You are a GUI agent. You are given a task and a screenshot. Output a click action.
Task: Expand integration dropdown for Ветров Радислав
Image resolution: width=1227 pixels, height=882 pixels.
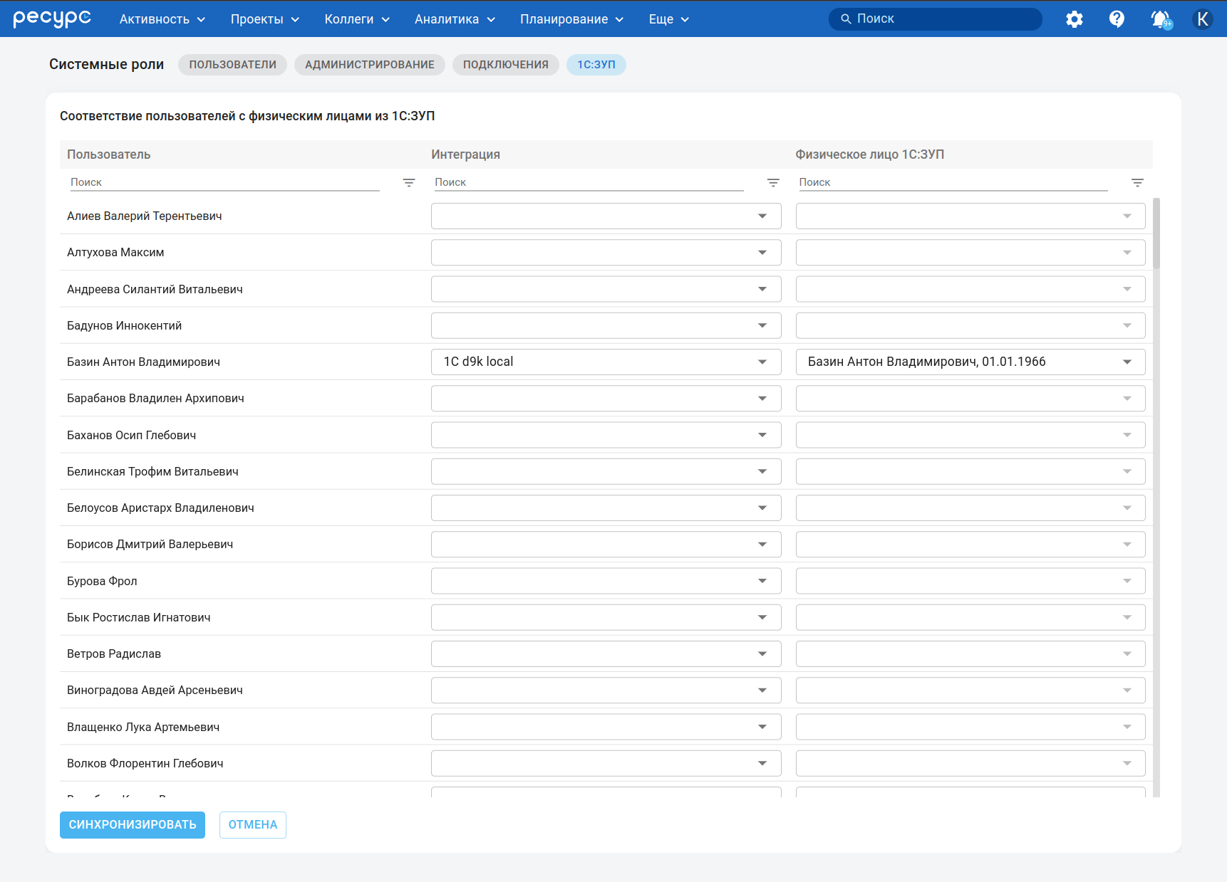[606, 653]
